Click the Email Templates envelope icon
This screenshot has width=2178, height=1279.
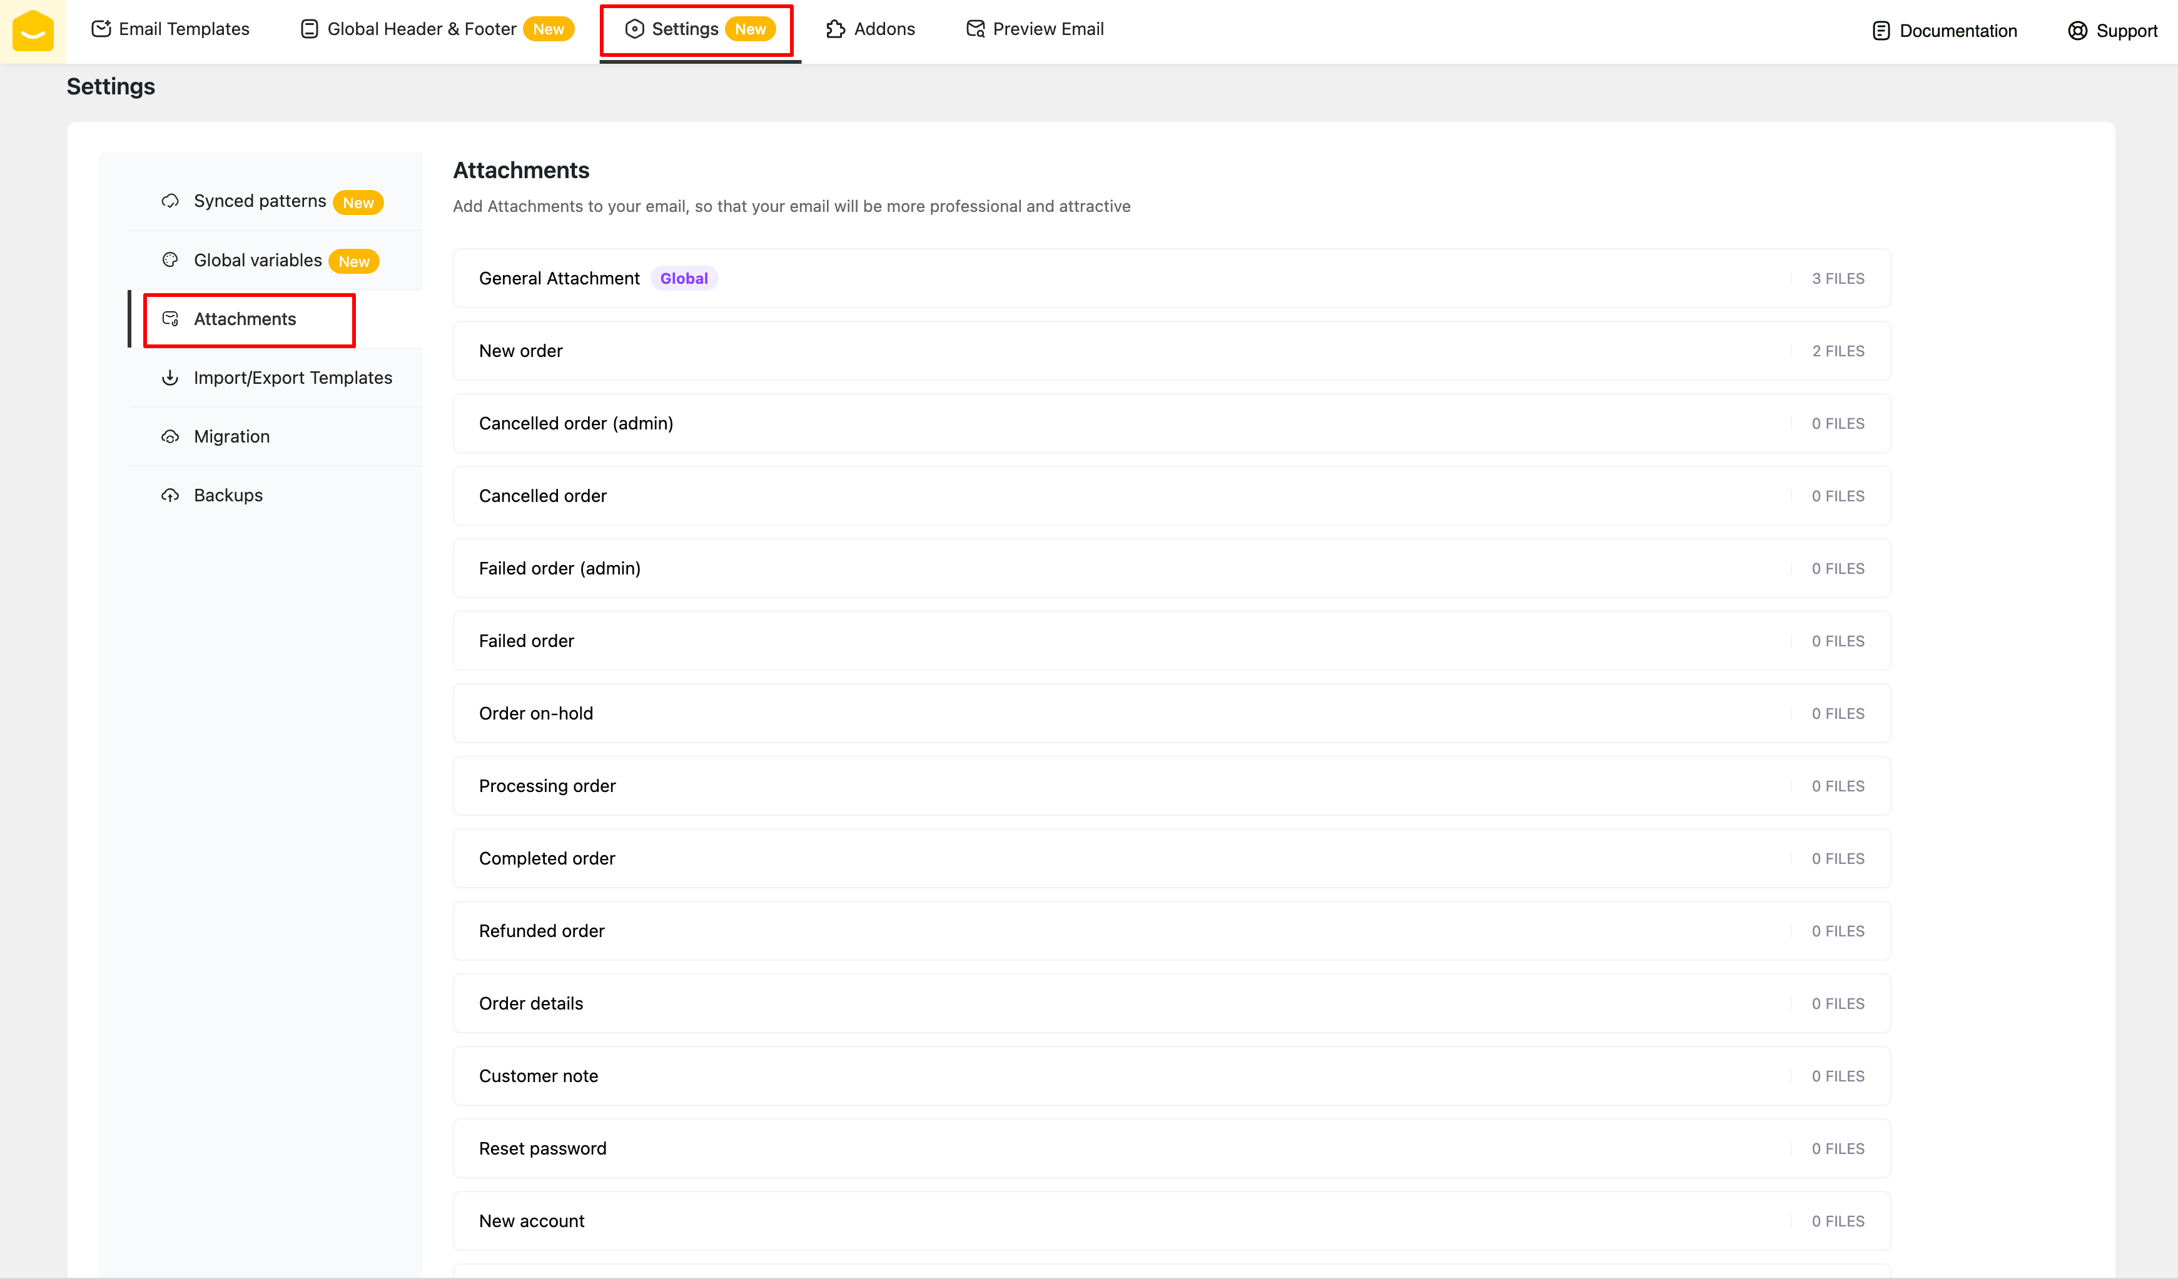coord(101,29)
